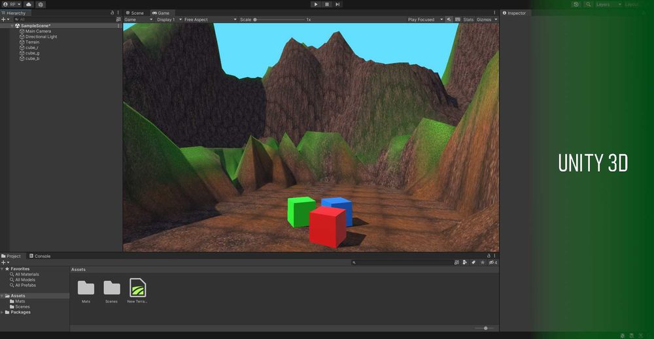
Task: Expand the Packages tree arrow
Action: [x=2, y=312]
